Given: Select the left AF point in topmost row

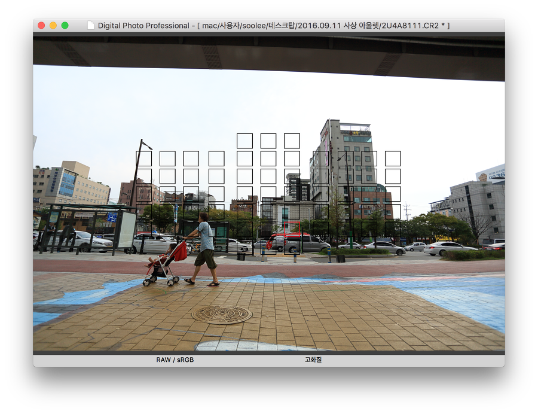Looking at the screenshot, I should 244,141.
